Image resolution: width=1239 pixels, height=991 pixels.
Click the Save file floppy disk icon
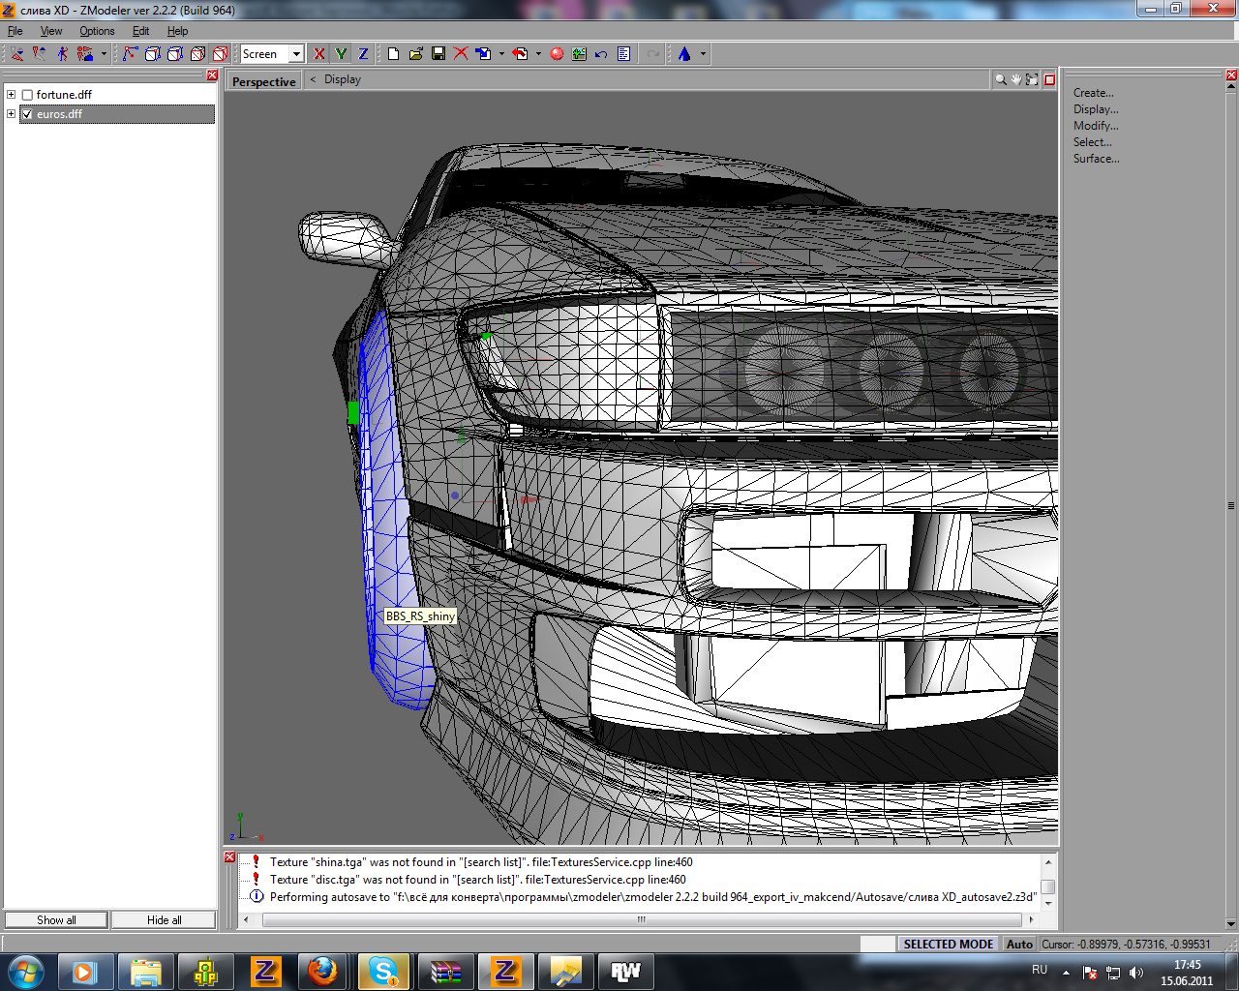[438, 54]
